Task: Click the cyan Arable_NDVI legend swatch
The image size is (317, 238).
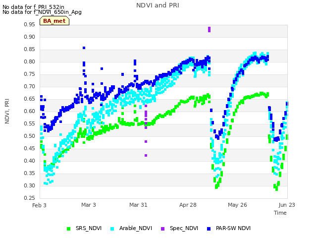Action: (x=112, y=229)
